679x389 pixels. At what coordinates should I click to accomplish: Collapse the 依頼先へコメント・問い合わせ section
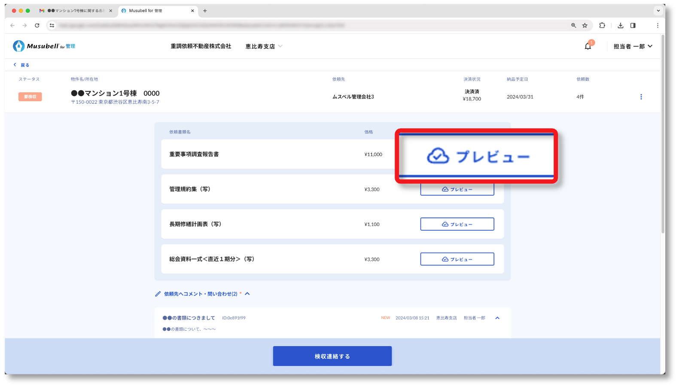click(x=247, y=294)
